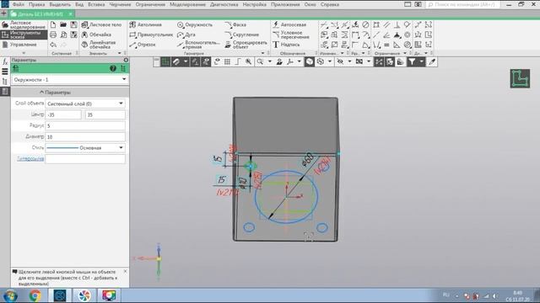540x303 pixels.
Task: Select the Прямоугольник rectangle tool
Action: pos(151,35)
